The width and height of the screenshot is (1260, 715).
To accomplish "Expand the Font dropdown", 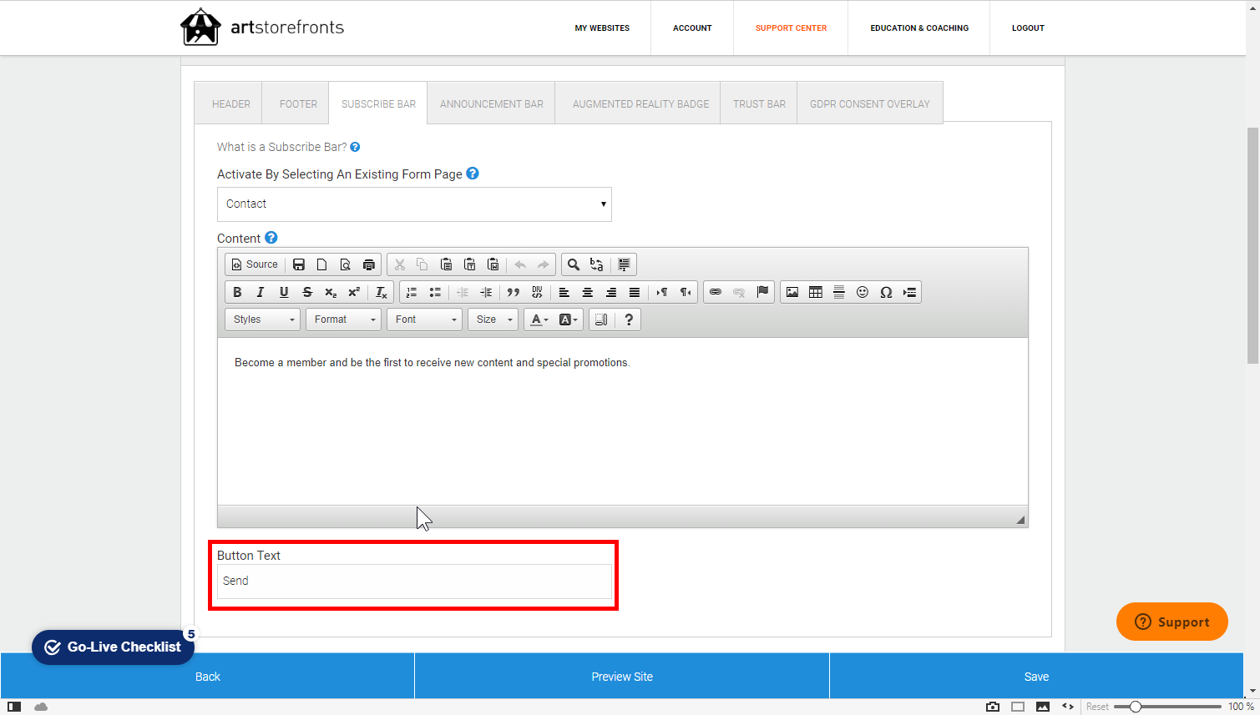I will 424,320.
